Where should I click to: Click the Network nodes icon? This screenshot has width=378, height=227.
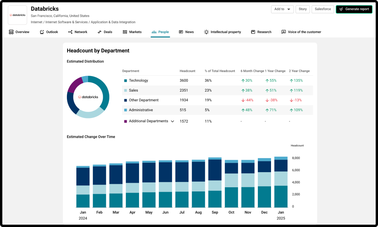(70, 32)
